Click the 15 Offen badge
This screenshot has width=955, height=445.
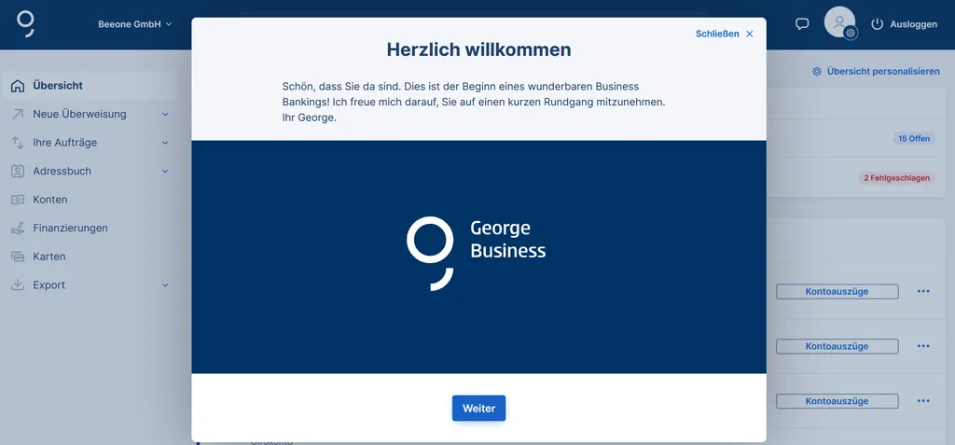click(x=914, y=138)
